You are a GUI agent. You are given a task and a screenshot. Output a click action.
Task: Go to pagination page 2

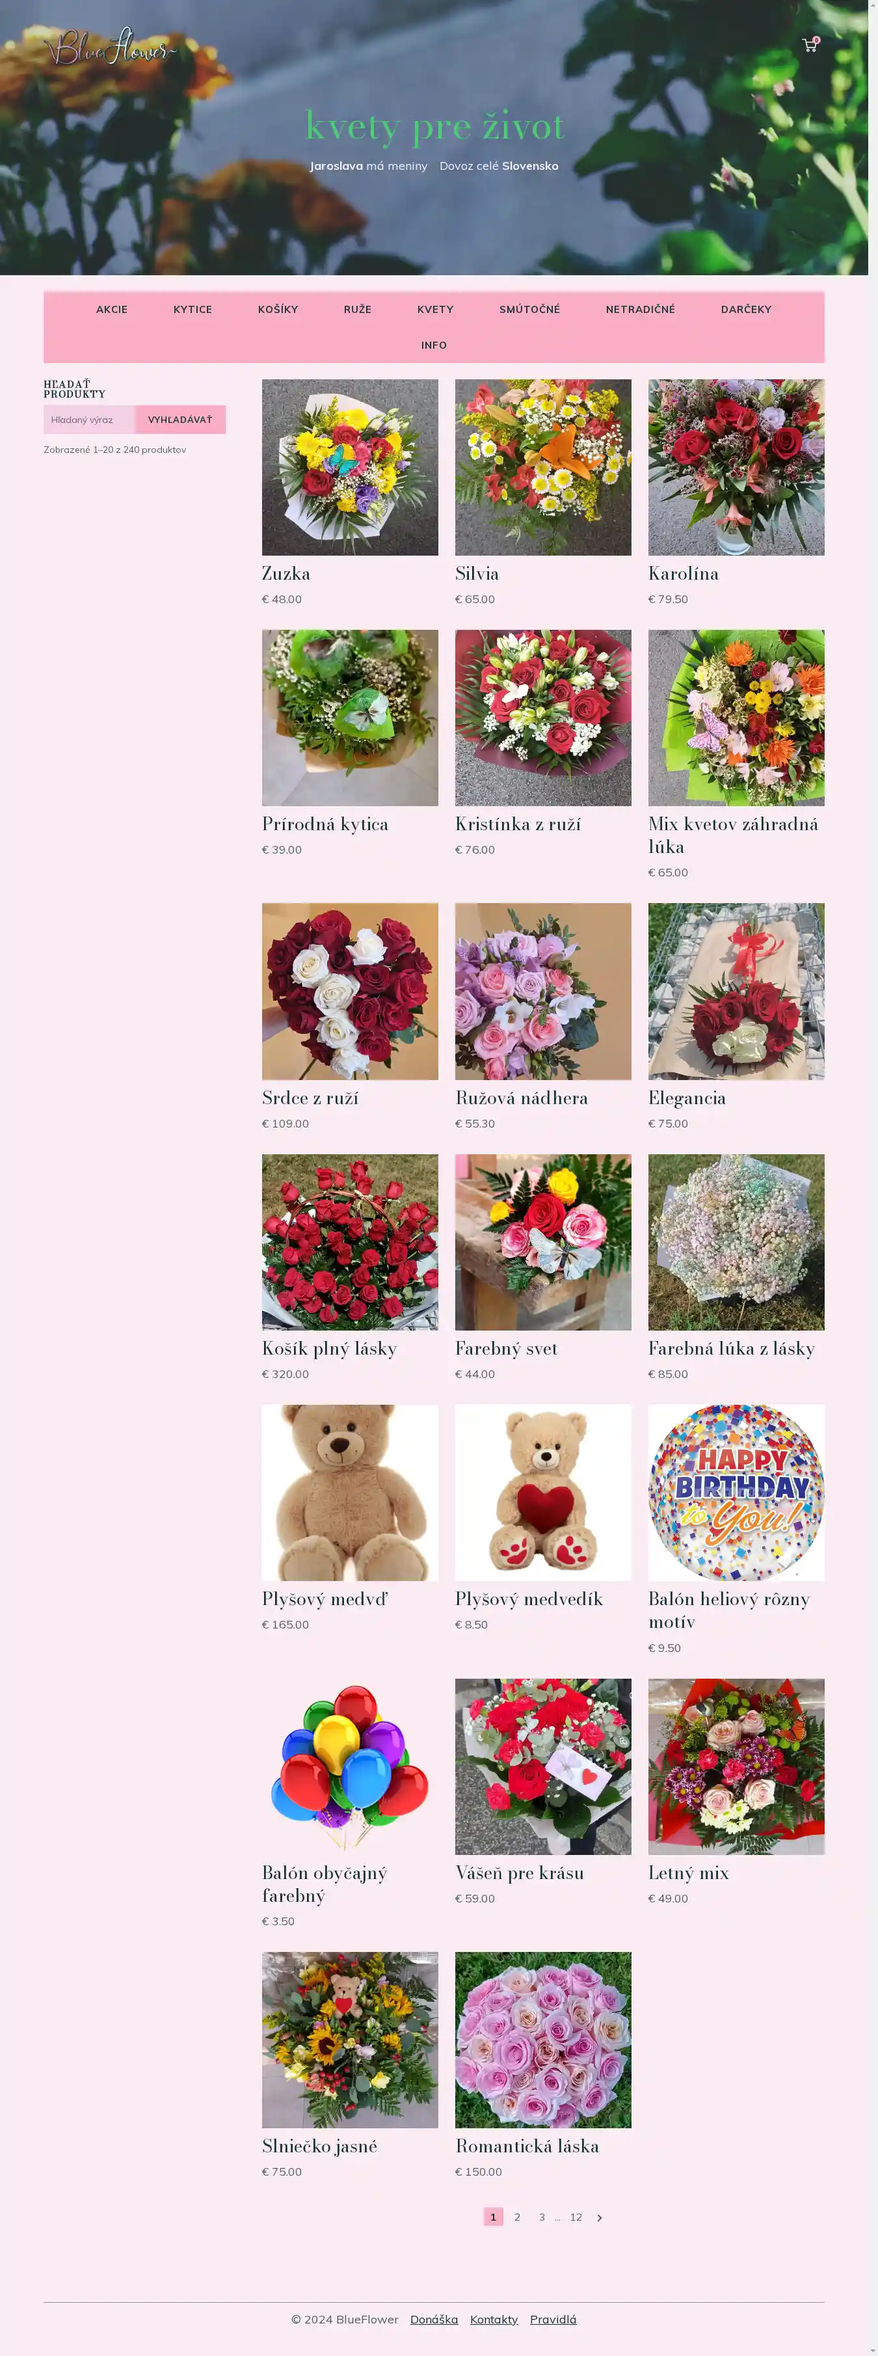tap(518, 2217)
